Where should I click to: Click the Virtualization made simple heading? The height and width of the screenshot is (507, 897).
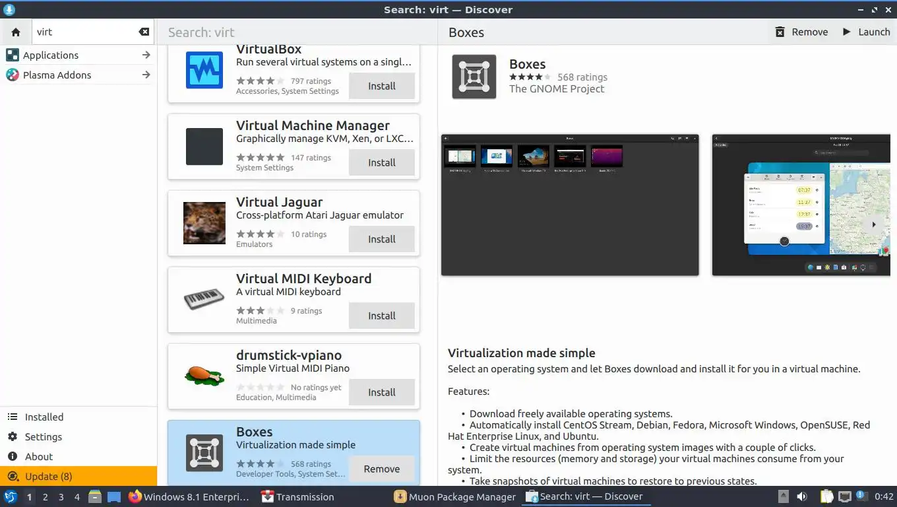point(521,353)
